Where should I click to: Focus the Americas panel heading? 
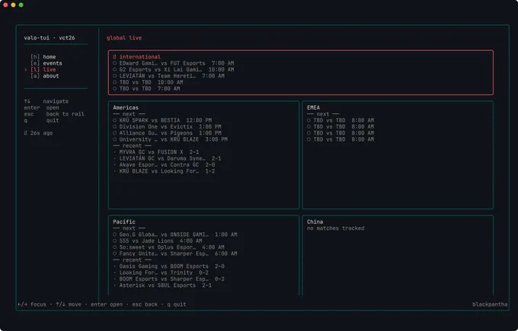pos(126,107)
